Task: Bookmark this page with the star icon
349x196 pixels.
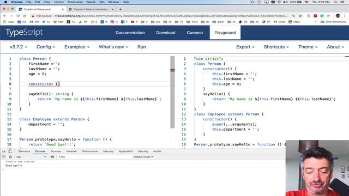Action: pos(300,16)
